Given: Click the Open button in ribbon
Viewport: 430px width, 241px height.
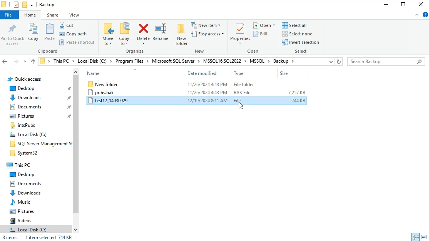Looking at the screenshot, I should click(262, 25).
